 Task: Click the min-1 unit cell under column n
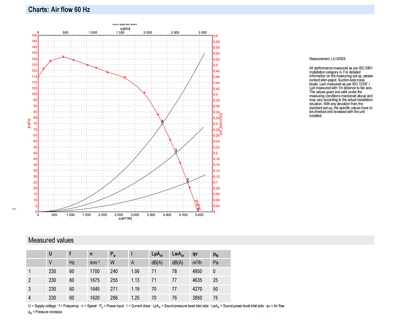point(95,263)
